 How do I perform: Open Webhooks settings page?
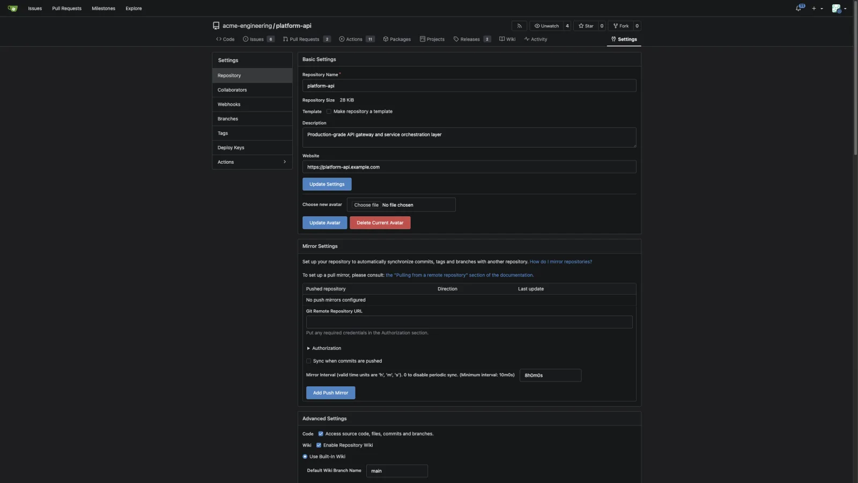coord(252,105)
